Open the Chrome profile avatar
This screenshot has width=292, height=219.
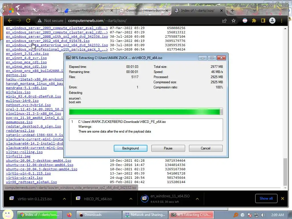tap(272, 21)
